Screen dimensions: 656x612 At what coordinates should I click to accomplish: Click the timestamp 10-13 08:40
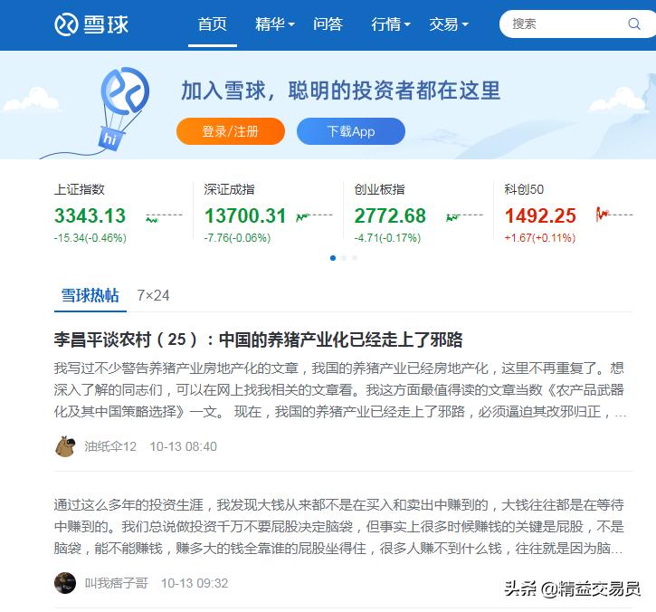pos(184,446)
